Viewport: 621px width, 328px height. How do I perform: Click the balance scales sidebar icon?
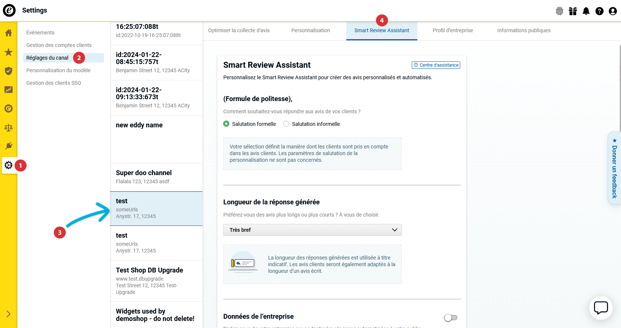[9, 128]
